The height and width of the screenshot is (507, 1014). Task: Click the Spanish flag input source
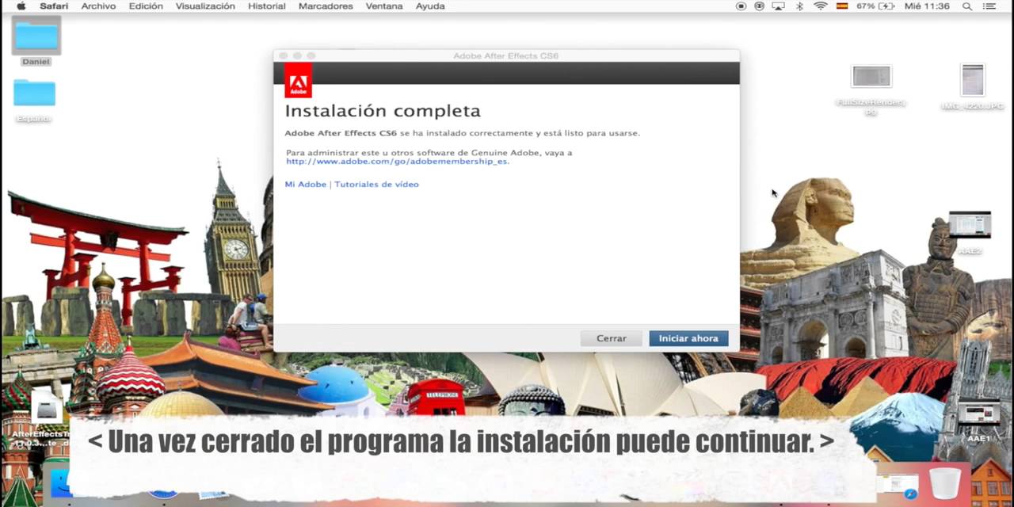click(x=842, y=6)
